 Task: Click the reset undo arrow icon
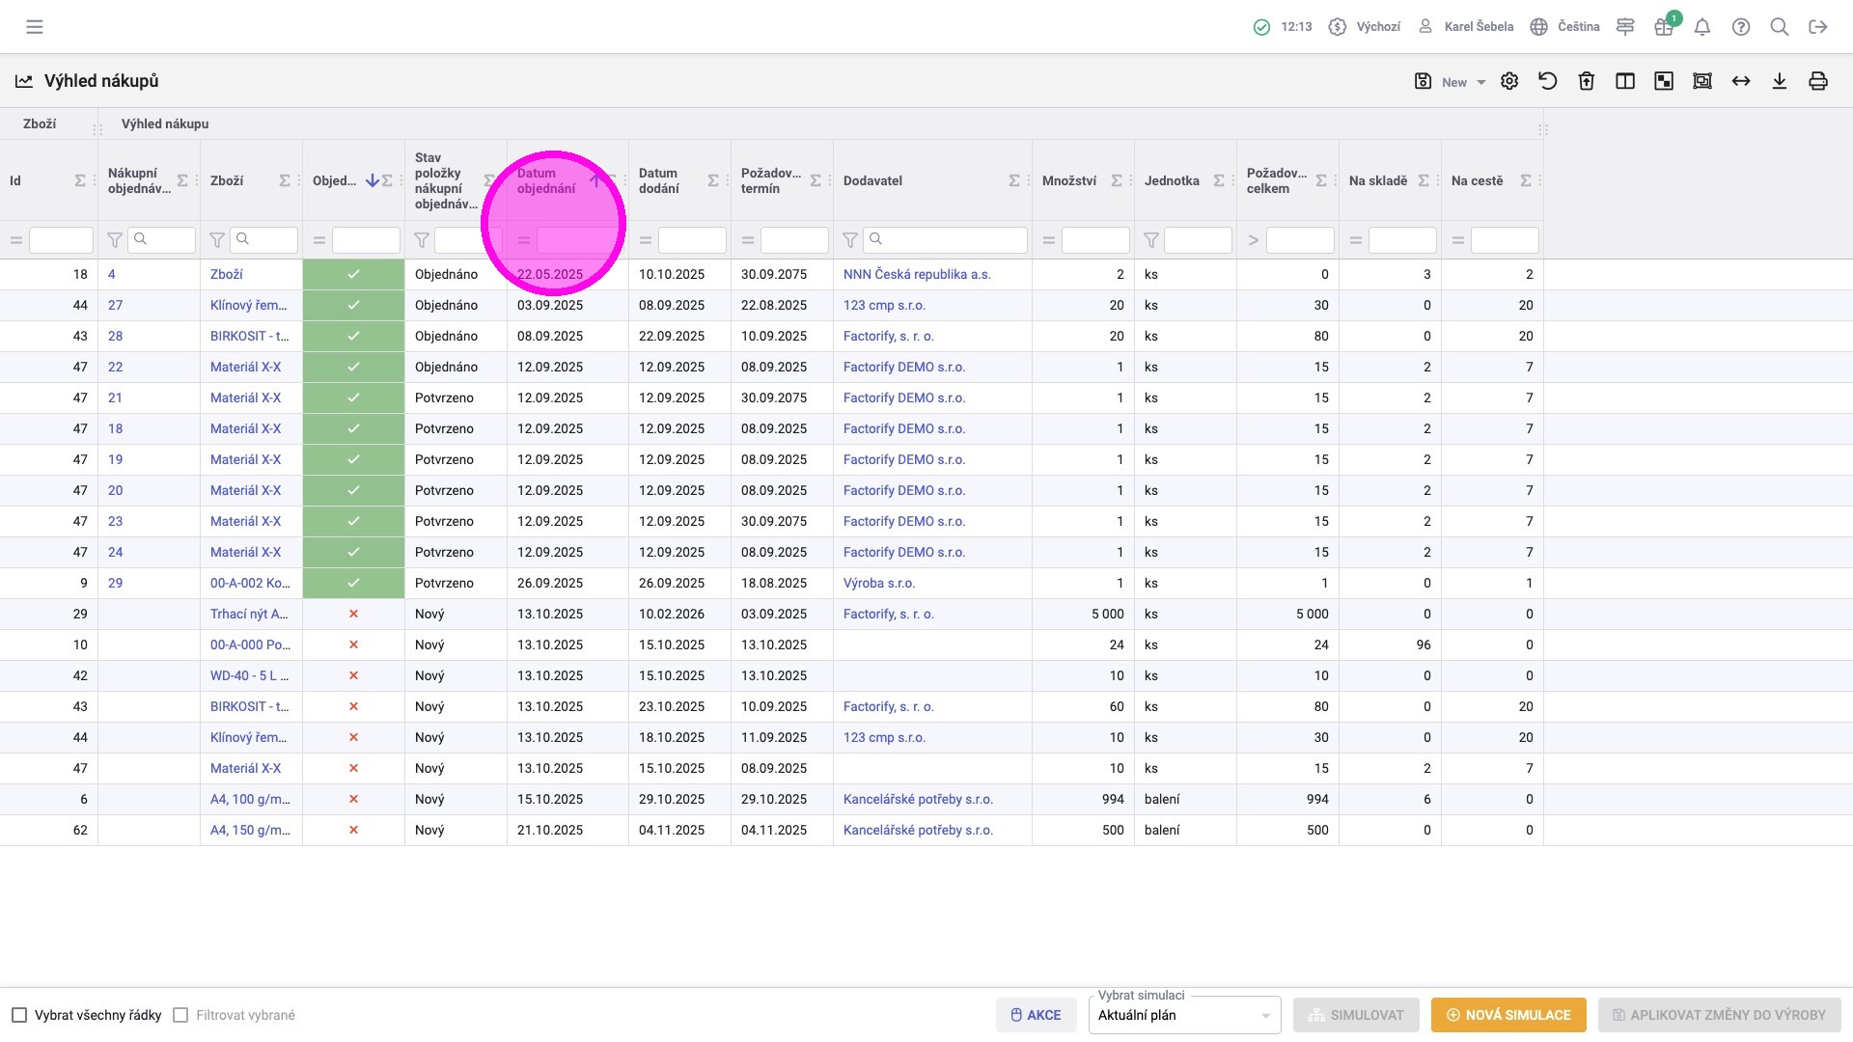click(1548, 81)
